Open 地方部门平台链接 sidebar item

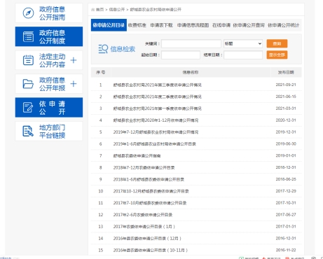(x=49, y=131)
